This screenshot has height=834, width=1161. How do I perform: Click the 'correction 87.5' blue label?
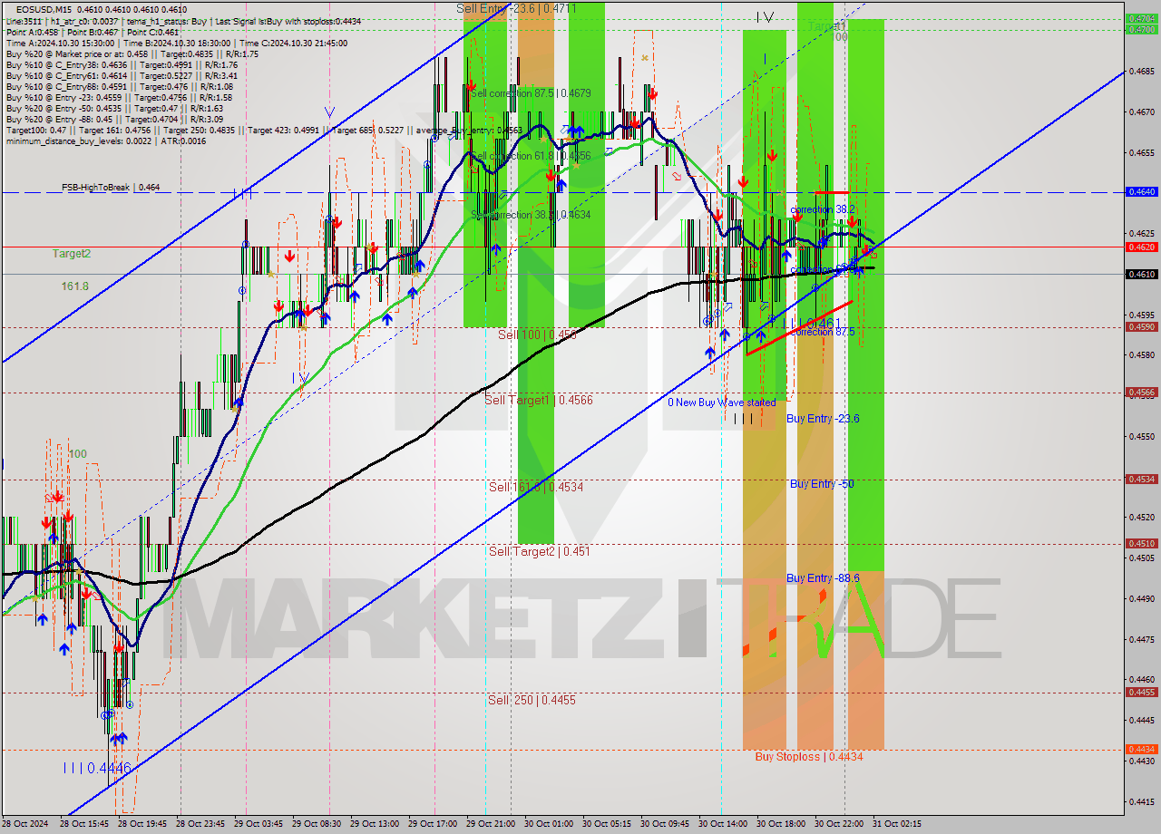[x=823, y=332]
